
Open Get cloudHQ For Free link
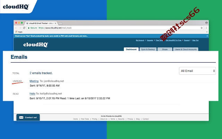173,40
